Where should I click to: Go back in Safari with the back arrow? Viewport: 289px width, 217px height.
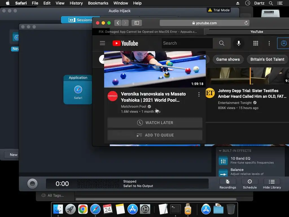click(x=118, y=23)
